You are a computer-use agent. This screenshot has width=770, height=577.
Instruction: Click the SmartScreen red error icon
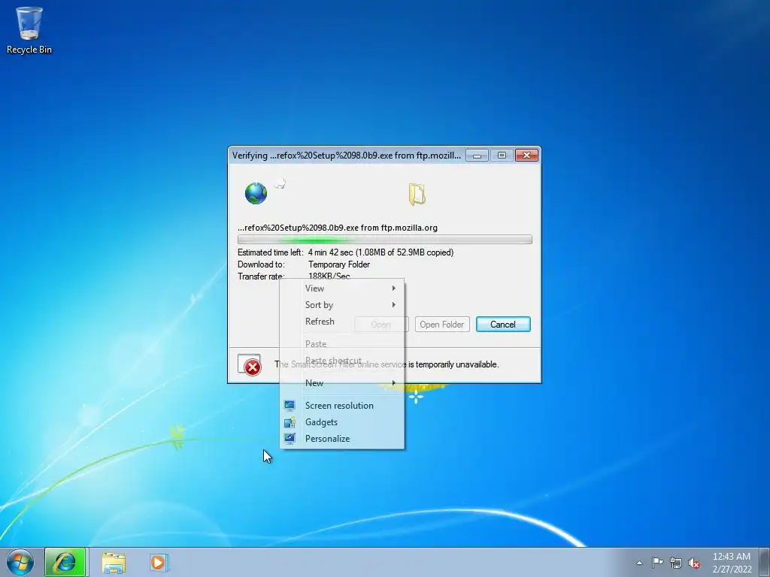point(250,365)
